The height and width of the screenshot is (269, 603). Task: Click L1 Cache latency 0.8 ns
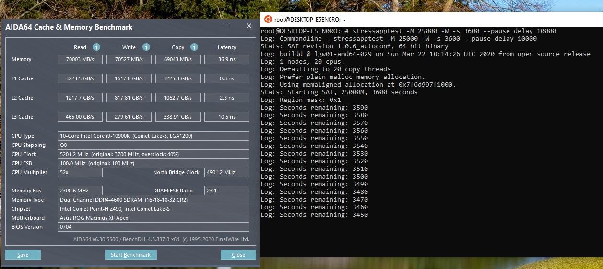[227, 78]
